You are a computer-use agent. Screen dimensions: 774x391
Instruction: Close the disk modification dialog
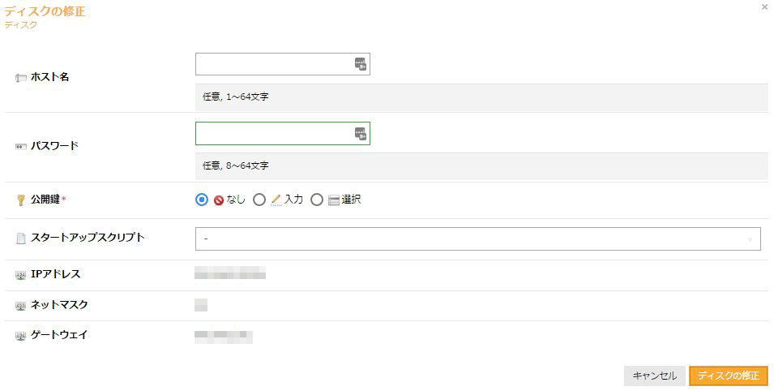(x=764, y=7)
